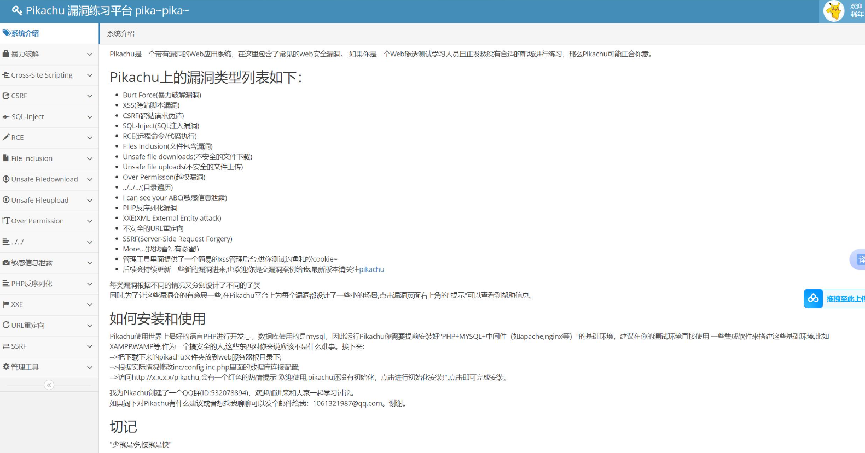Click the 欢迎 骚年 greeting in header

tap(857, 10)
